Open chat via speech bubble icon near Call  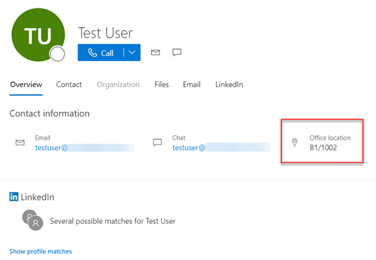click(x=177, y=52)
